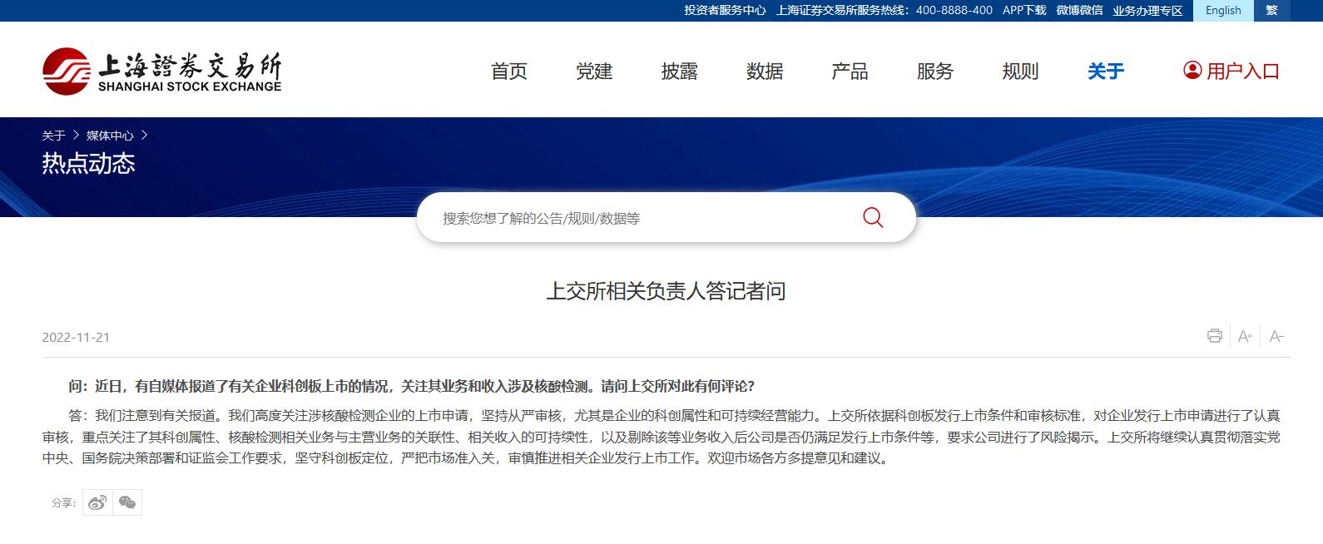The image size is (1323, 544).
Task: Click the Shanghai Stock Exchange logo
Action: [162, 72]
